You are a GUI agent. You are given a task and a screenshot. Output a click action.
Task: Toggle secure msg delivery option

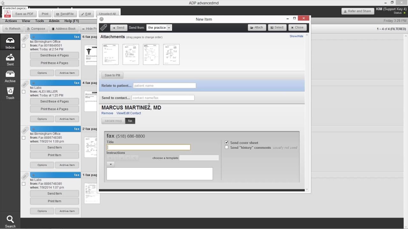coord(113,121)
